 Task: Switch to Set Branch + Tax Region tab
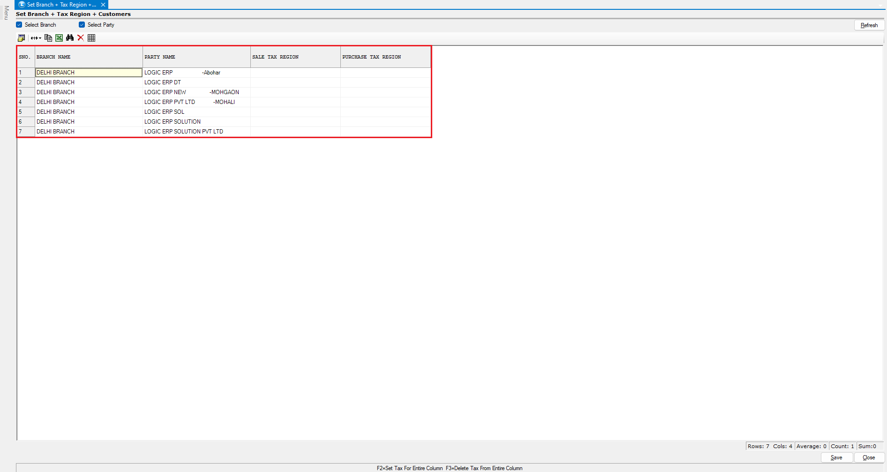[x=61, y=5]
